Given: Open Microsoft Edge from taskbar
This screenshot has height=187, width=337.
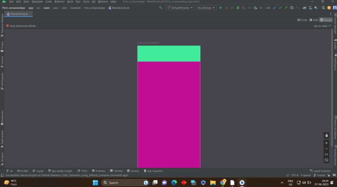Looking at the screenshot, I should 174,183.
